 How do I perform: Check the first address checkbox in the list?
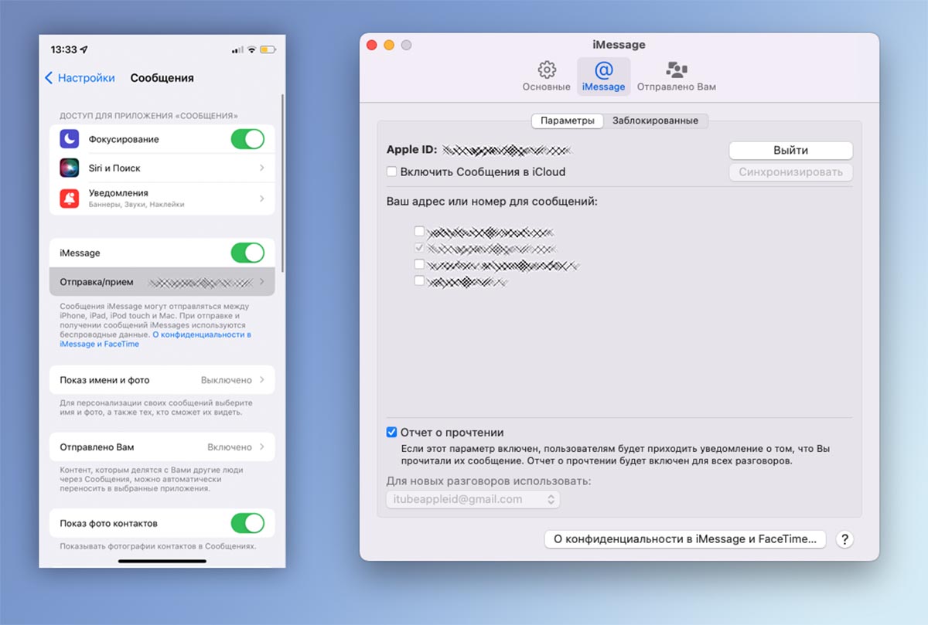click(419, 231)
